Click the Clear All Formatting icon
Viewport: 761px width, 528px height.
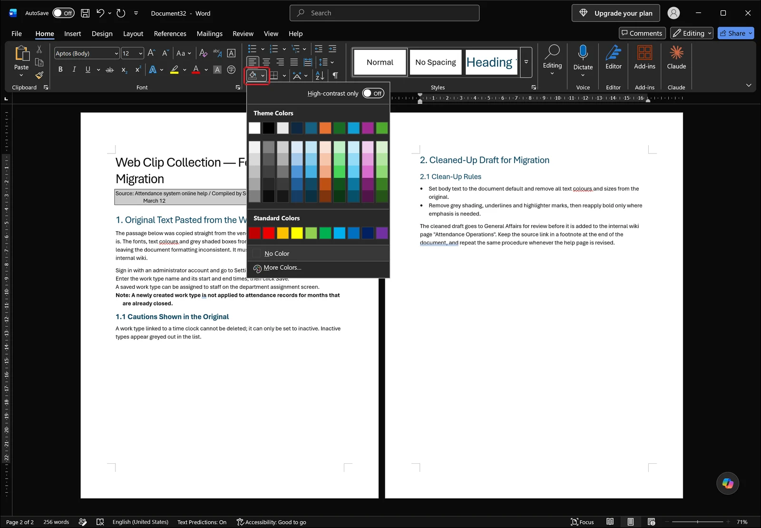pos(203,53)
